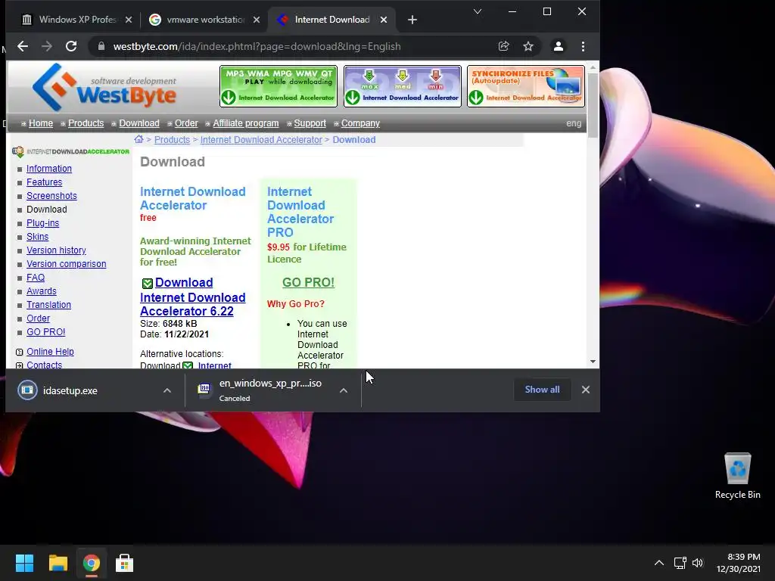Image resolution: width=775 pixels, height=581 pixels.
Task: Open Company in site navigation
Action: tap(360, 123)
